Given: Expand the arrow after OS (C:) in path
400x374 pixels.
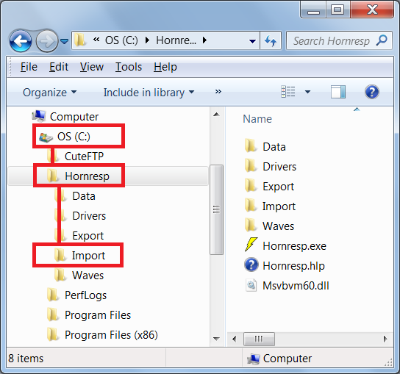Looking at the screenshot, I should point(147,40).
